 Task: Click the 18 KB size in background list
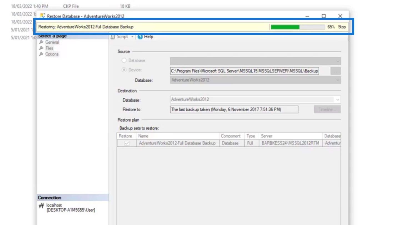tap(125, 6)
